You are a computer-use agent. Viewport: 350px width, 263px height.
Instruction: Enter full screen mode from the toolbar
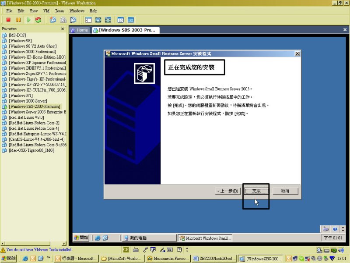point(108,20)
